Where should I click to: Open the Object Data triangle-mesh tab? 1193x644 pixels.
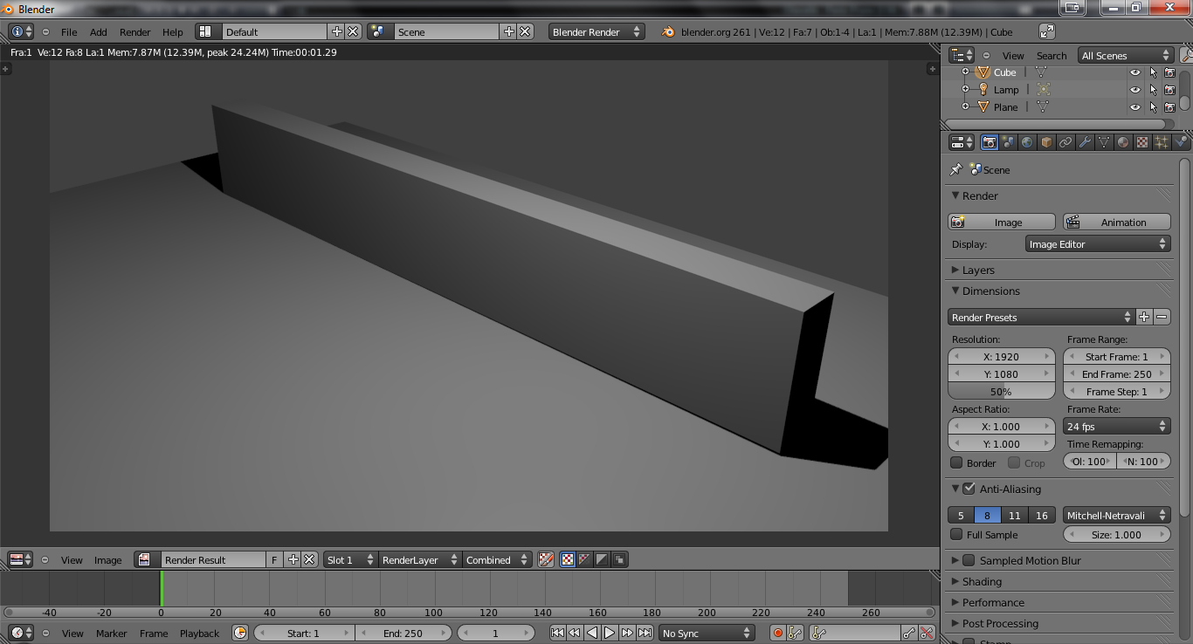[1104, 142]
